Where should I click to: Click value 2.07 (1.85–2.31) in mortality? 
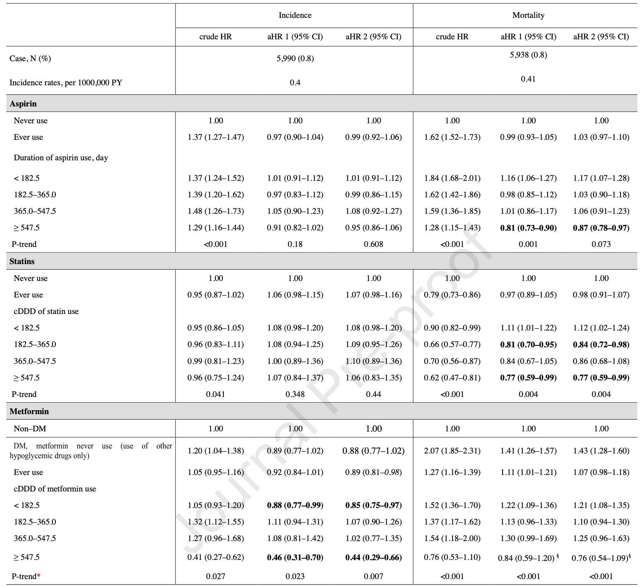(x=452, y=451)
